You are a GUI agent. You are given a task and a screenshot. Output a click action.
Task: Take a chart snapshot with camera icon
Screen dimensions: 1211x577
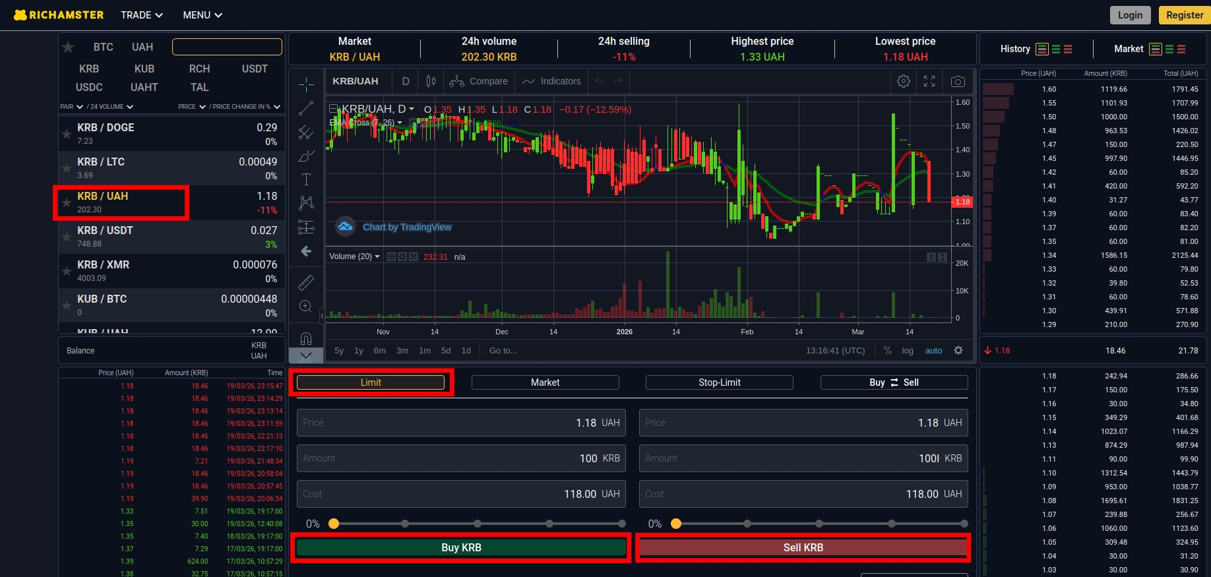958,81
